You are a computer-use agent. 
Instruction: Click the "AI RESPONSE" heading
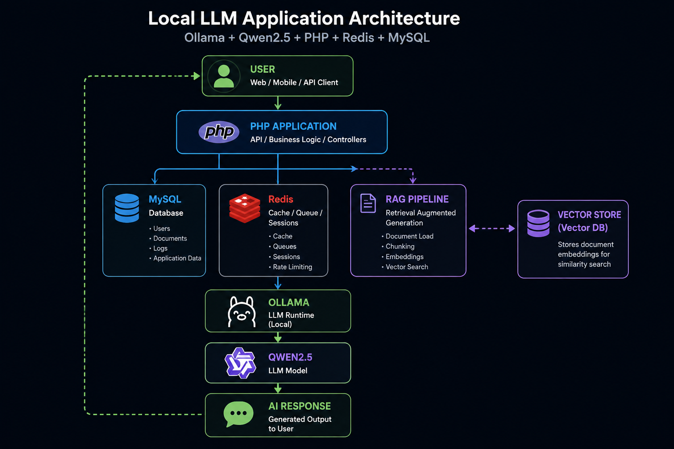(x=300, y=406)
